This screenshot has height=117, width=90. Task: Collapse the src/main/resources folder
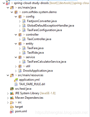(x=8, y=75)
